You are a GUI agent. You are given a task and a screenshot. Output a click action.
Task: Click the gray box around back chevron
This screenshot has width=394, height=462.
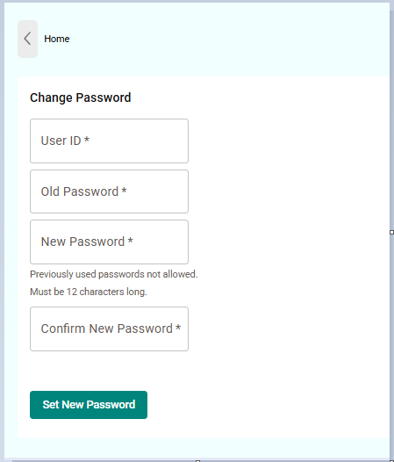coord(28,39)
